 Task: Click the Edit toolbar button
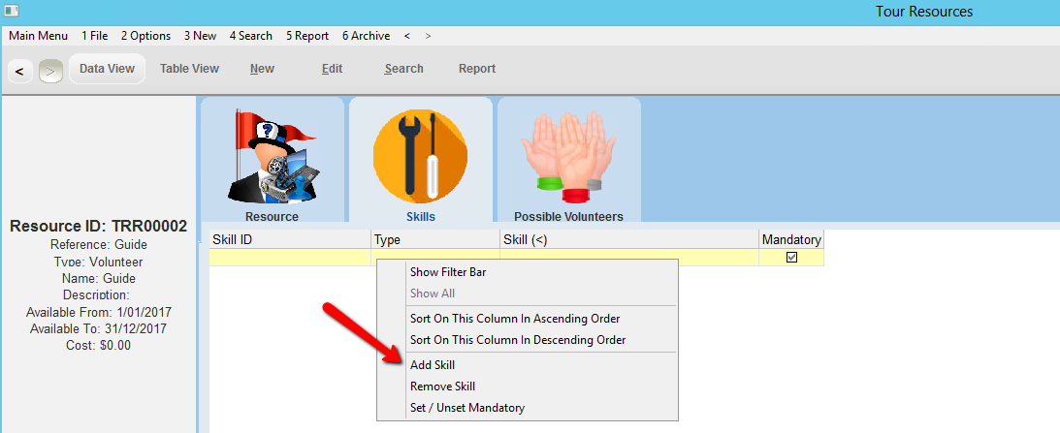[332, 69]
